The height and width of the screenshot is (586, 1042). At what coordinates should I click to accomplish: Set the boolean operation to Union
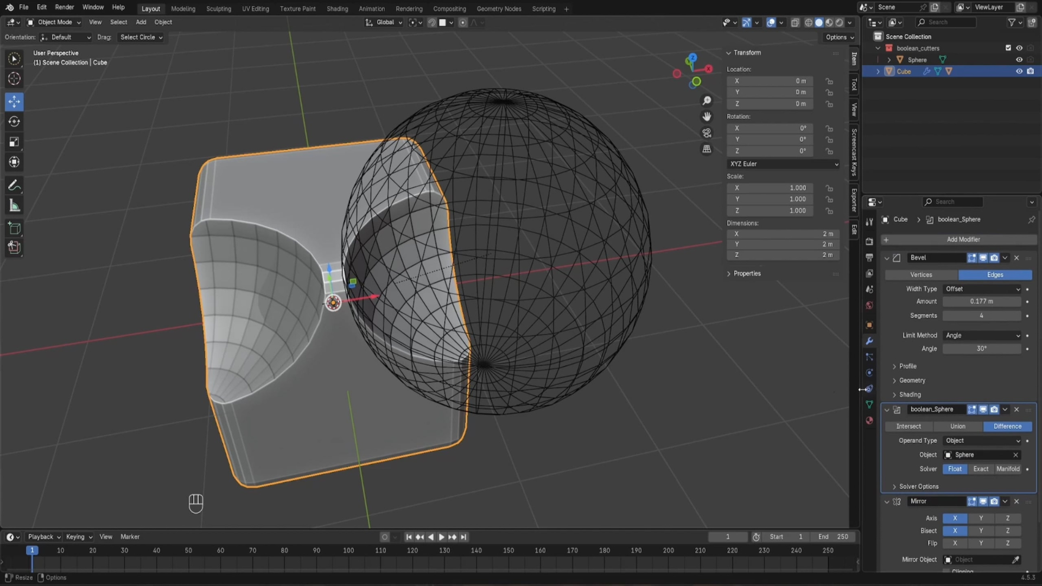click(957, 426)
